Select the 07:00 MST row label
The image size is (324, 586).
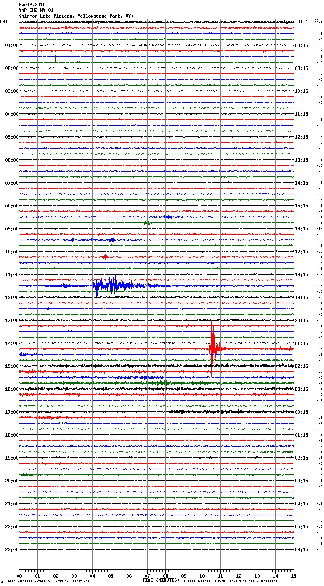click(12, 183)
